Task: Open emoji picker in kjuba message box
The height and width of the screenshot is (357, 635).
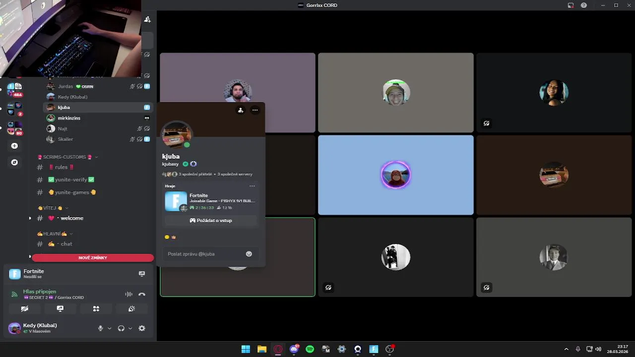Action: tap(249, 254)
